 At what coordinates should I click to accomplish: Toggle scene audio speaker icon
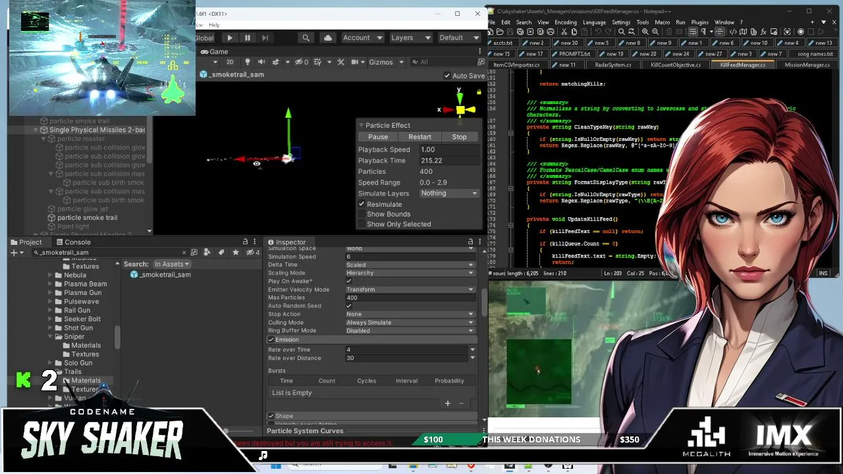coord(260,62)
